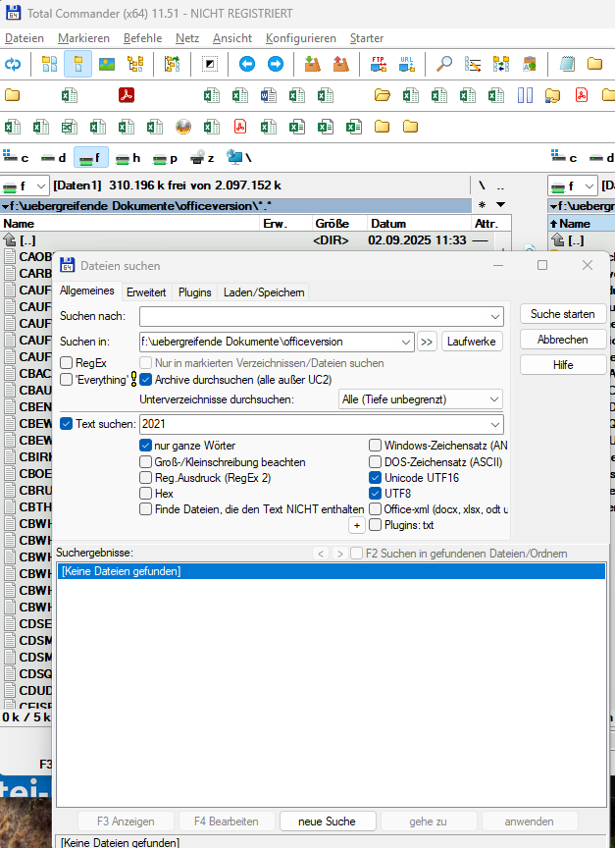The width and height of the screenshot is (615, 848).
Task: Open synchronize directories toolbar icon
Action: click(x=501, y=65)
